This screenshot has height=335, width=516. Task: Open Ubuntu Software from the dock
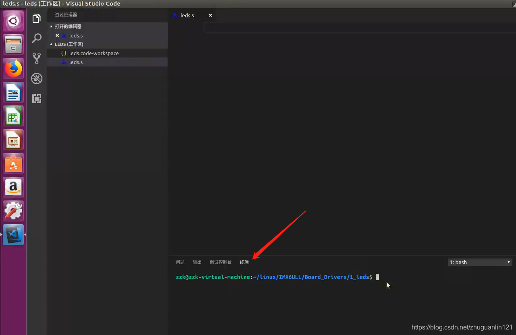point(13,163)
